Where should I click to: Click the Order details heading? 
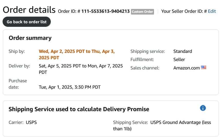pos(29,10)
